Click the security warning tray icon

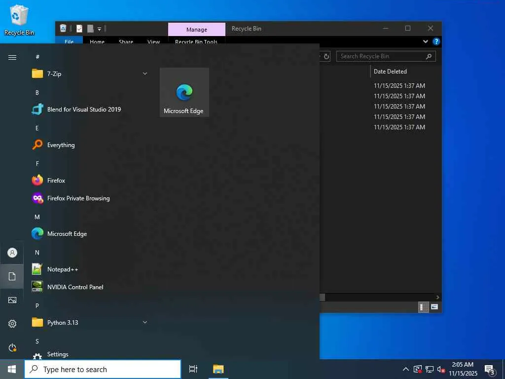[x=418, y=369]
